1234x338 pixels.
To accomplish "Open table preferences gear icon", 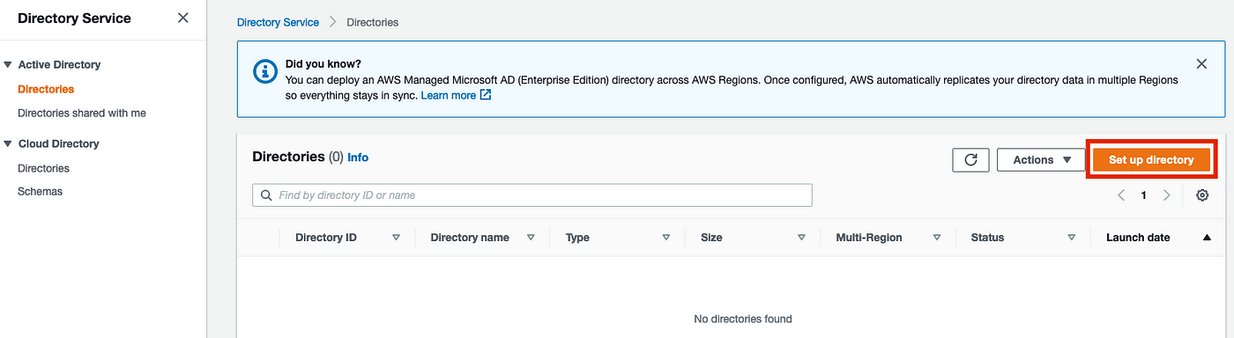I will (x=1202, y=195).
